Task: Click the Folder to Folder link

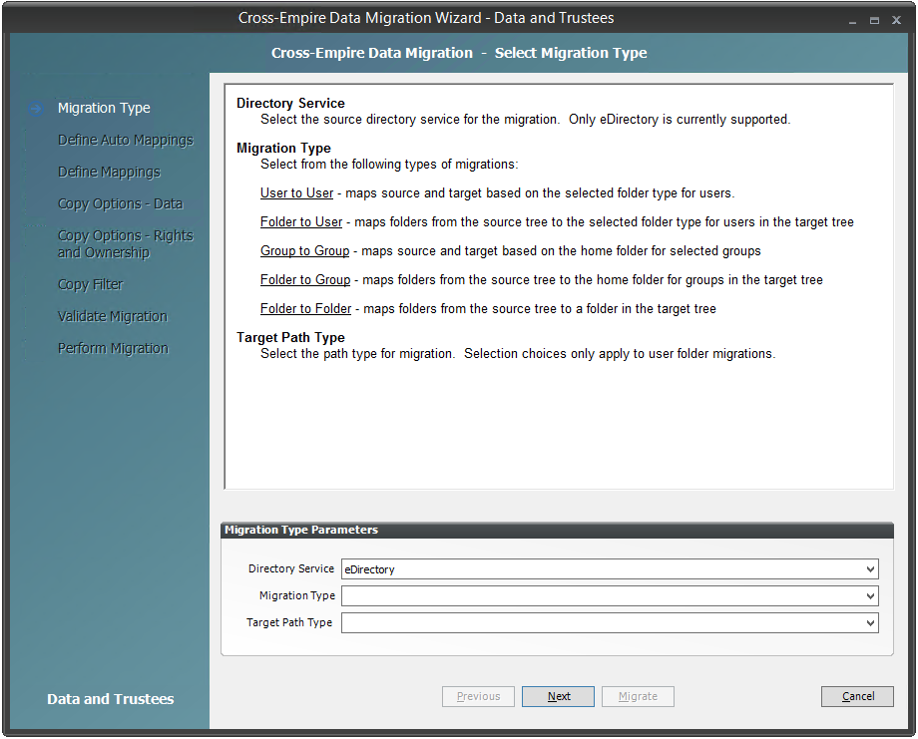Action: pos(305,308)
